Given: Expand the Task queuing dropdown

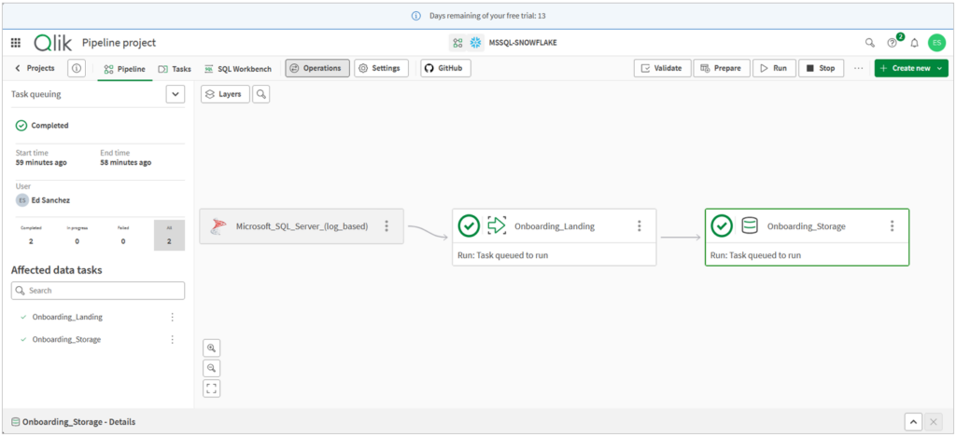Looking at the screenshot, I should pyautogui.click(x=176, y=94).
